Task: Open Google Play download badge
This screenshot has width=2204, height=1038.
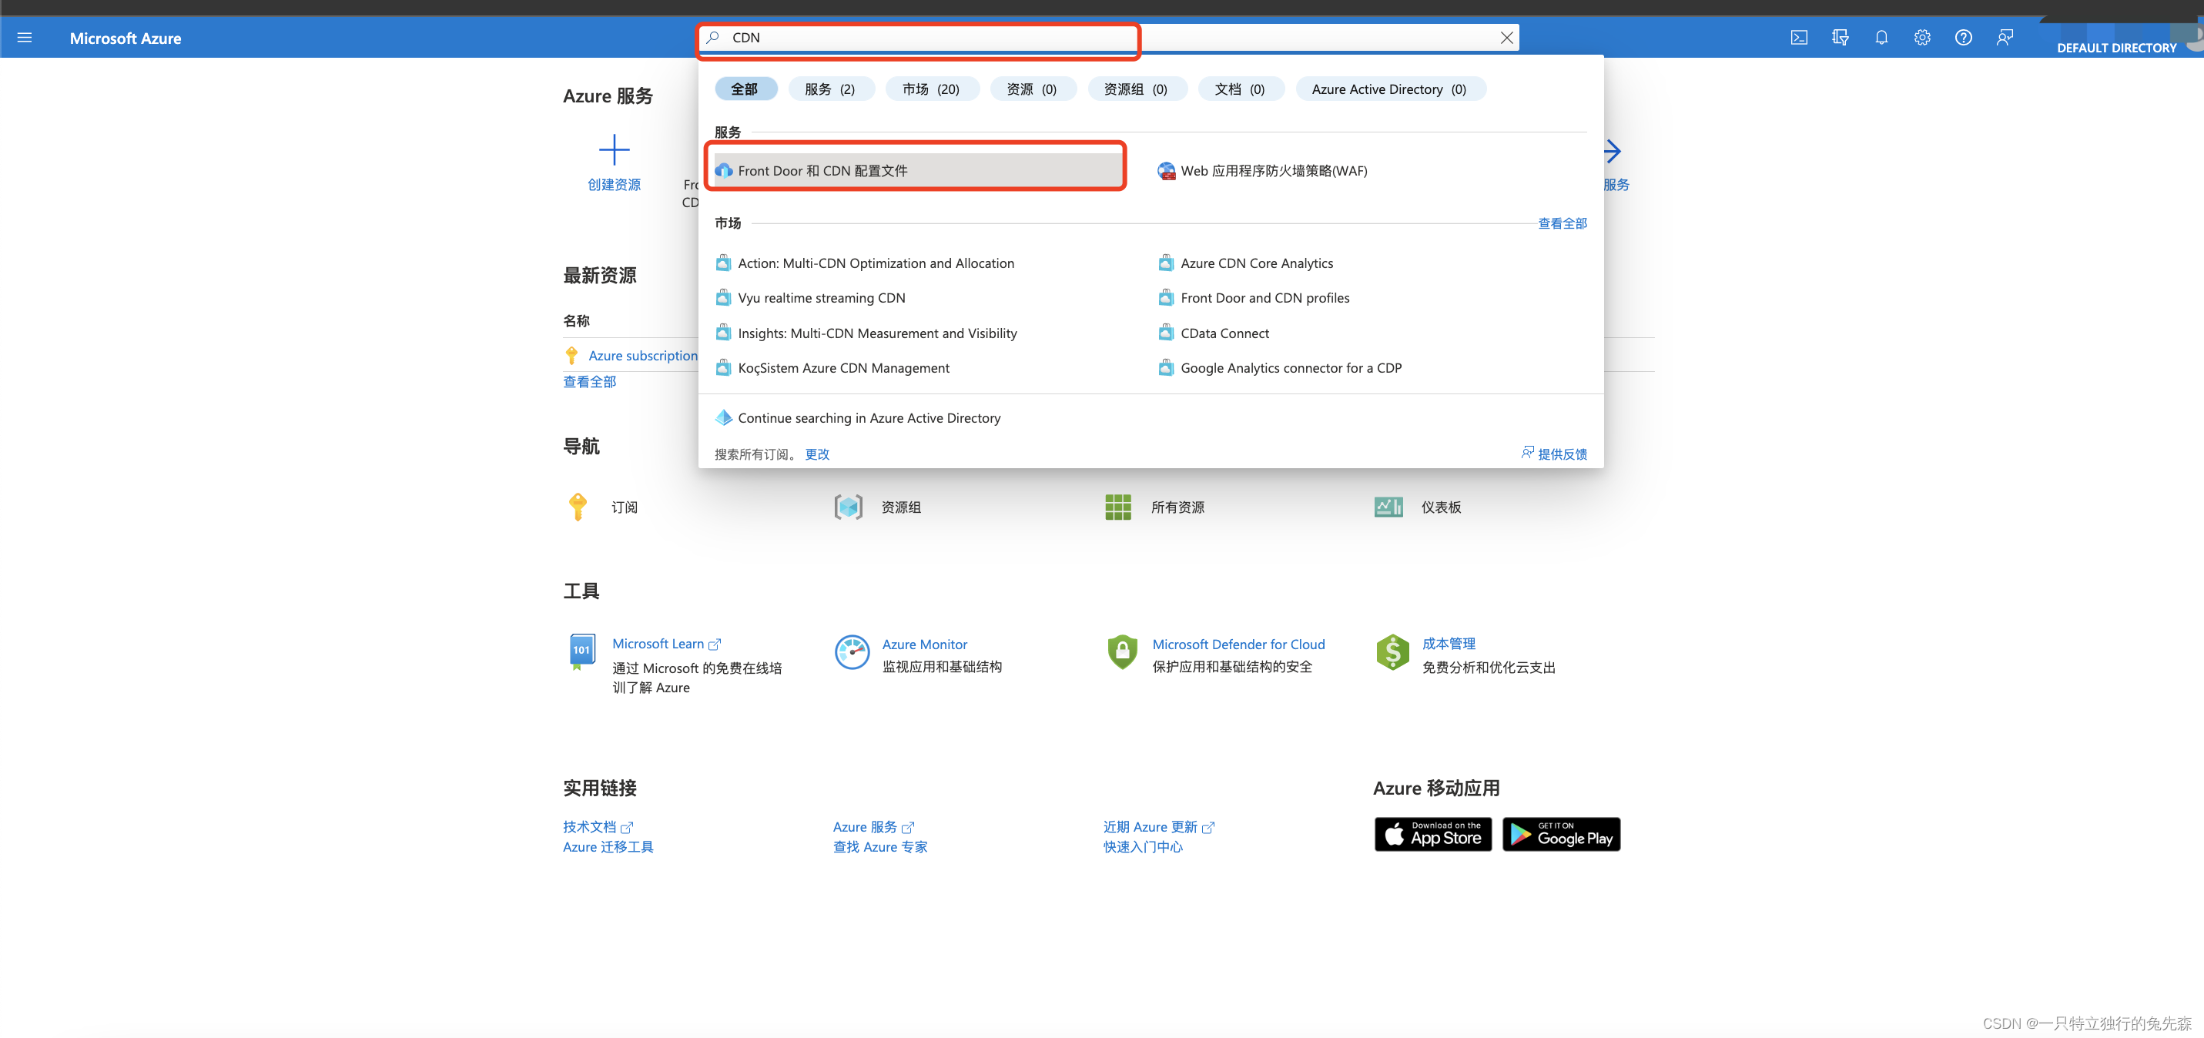Action: point(1561,835)
